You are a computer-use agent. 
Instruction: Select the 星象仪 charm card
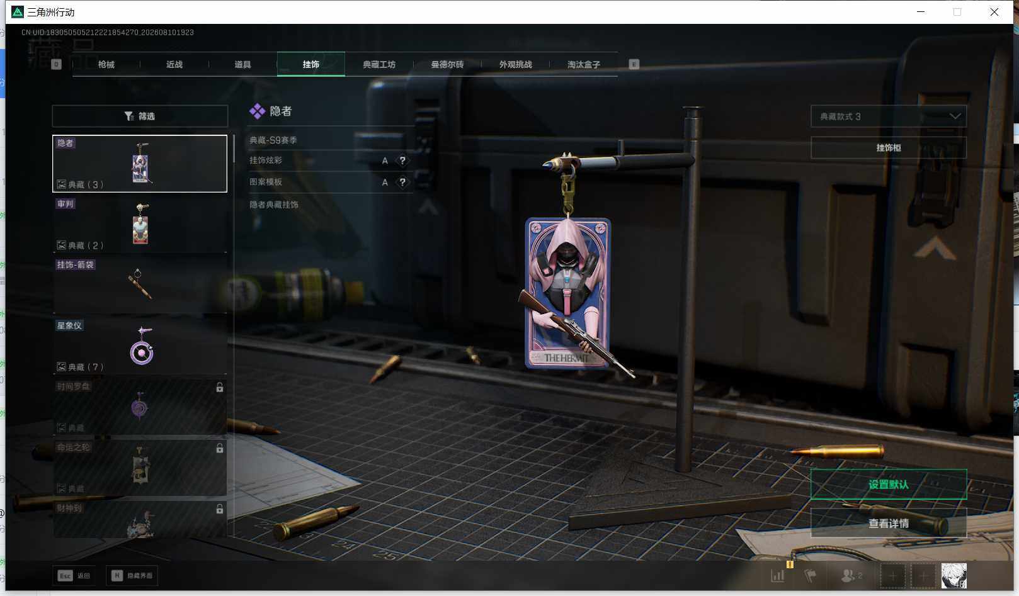[140, 346]
